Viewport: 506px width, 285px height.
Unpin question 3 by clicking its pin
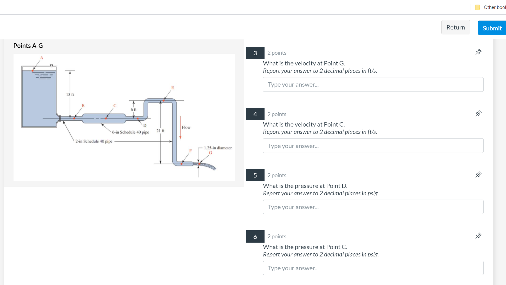coord(478,52)
